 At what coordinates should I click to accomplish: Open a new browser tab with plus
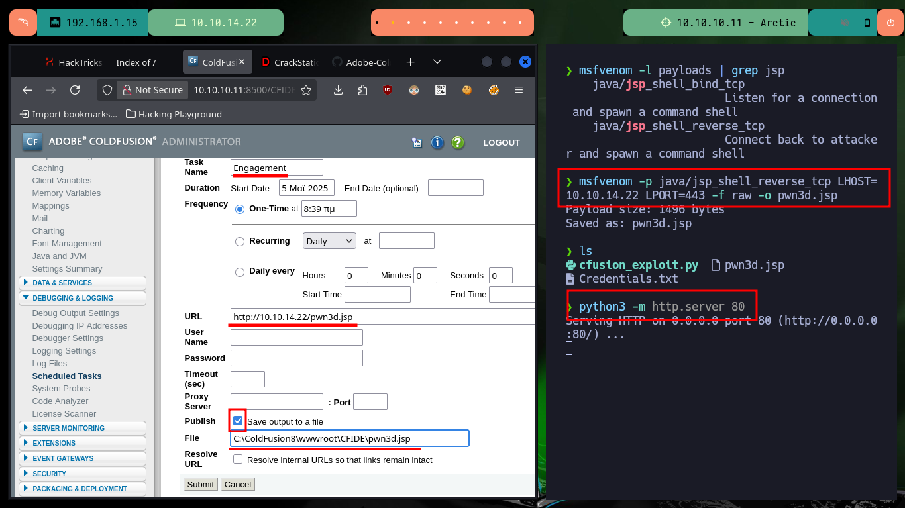click(410, 62)
